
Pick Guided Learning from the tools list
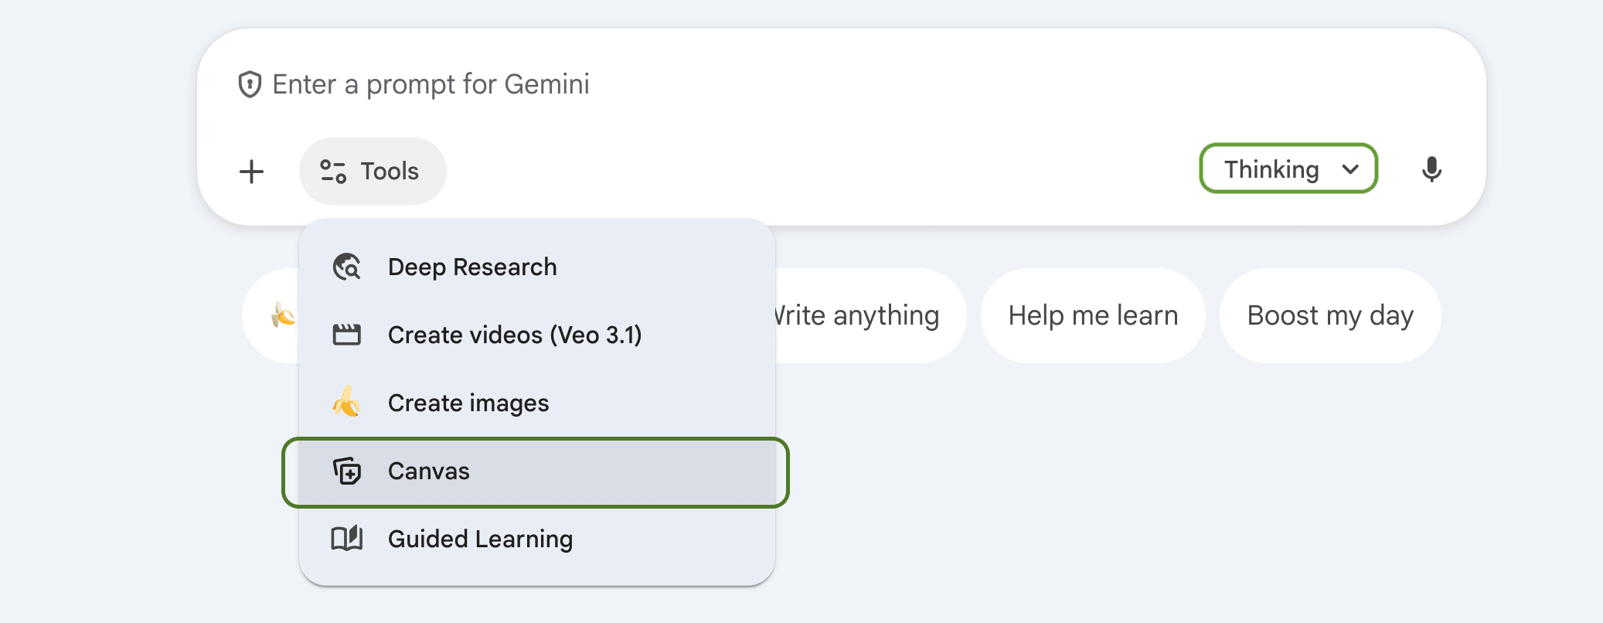(x=480, y=539)
